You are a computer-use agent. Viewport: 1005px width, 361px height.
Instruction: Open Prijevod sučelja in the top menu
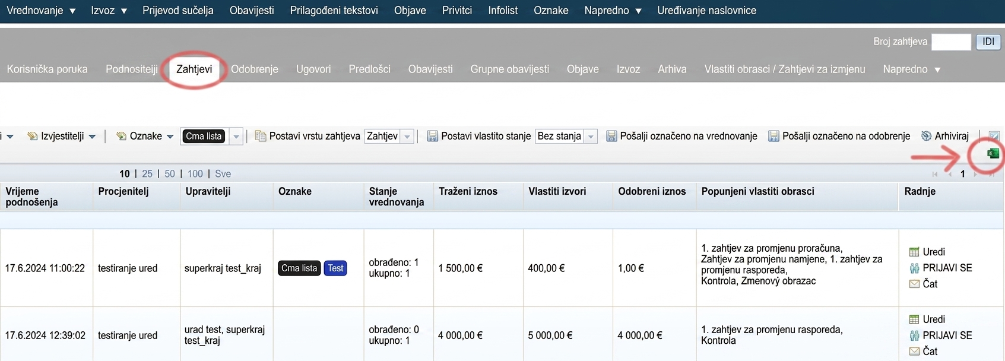pyautogui.click(x=178, y=11)
